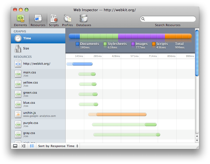Viewport: 210px width, 164px height.
Task: Show the console drawer
Action: click(x=24, y=146)
